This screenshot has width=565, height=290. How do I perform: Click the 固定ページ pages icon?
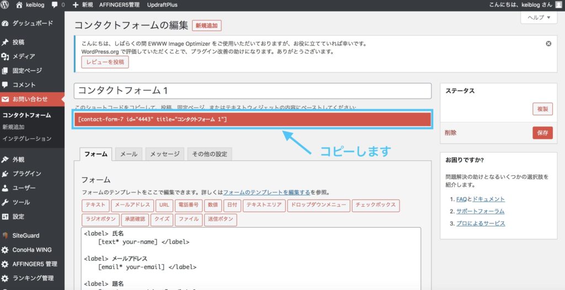(x=5, y=71)
